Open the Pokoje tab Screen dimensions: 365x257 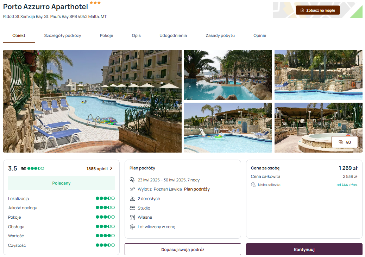coord(106,36)
